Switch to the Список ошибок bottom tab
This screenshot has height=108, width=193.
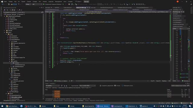[68, 100]
